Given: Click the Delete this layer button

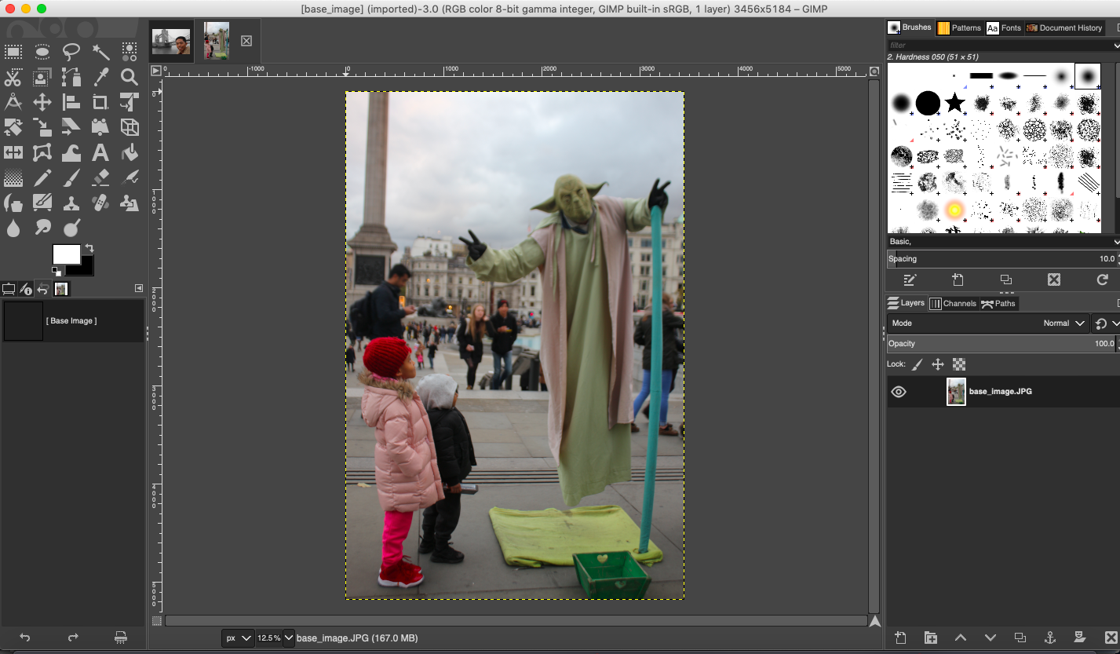Looking at the screenshot, I should coord(1110,638).
